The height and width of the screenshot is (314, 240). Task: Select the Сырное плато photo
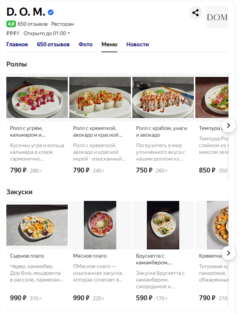(37, 225)
